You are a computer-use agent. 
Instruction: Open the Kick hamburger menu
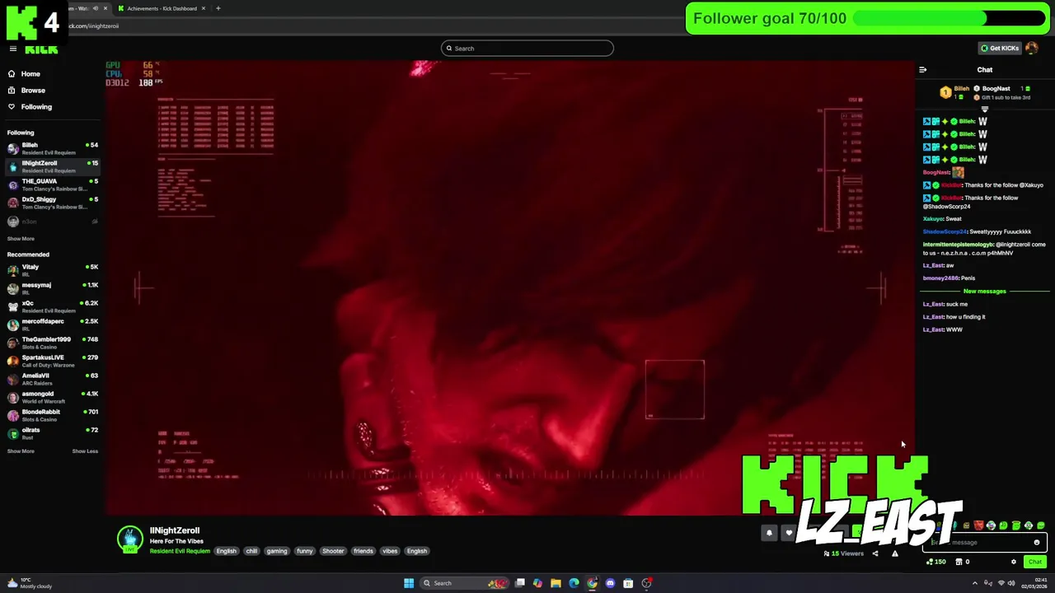click(12, 49)
